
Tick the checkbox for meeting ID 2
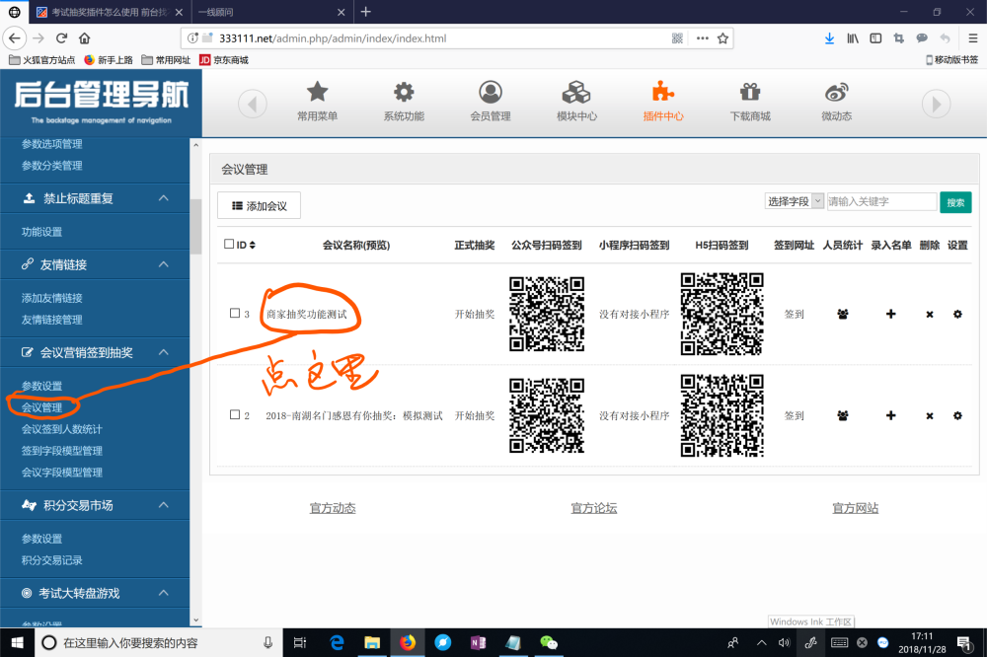235,415
